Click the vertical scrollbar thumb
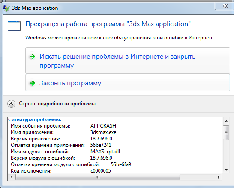Image resolution: width=234 pixels, height=188 pixels. click(x=226, y=132)
